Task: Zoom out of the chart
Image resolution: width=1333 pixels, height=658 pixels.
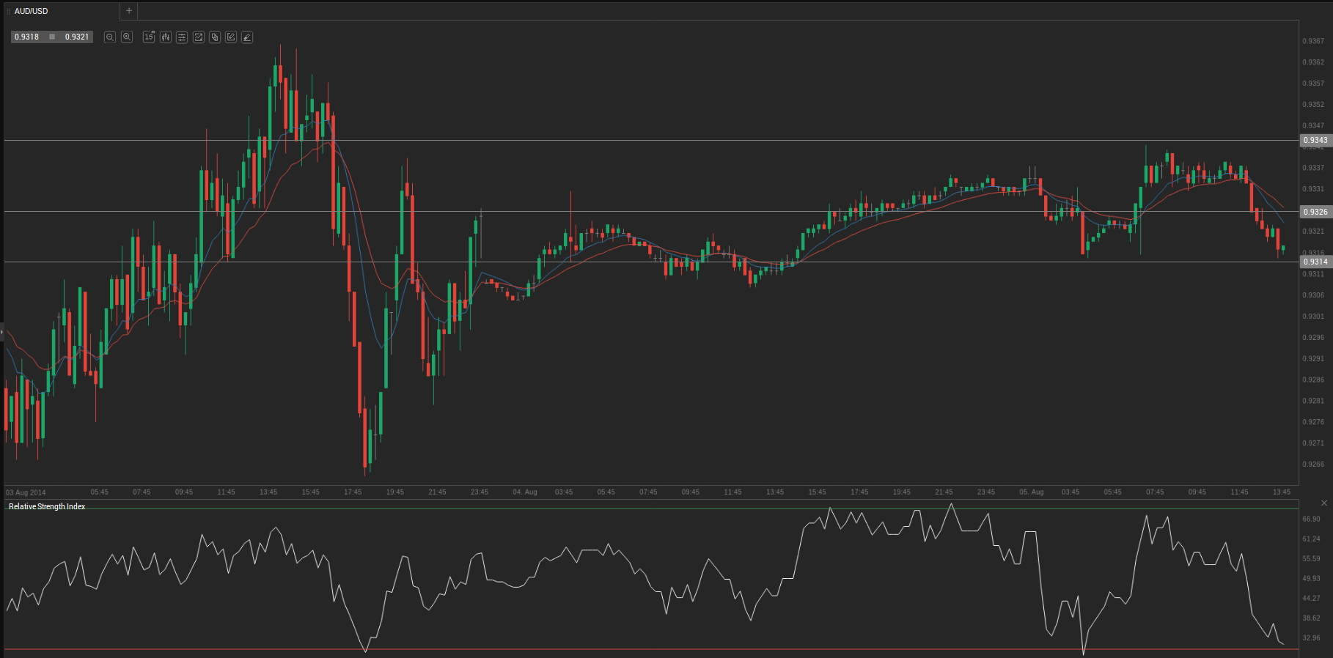Action: click(x=110, y=37)
